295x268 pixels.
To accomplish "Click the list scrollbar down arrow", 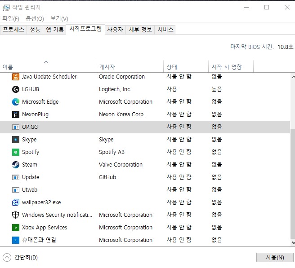I will point(293,243).
